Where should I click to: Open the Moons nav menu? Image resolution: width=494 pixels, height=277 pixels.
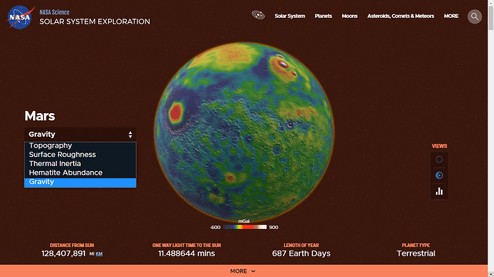pos(349,16)
